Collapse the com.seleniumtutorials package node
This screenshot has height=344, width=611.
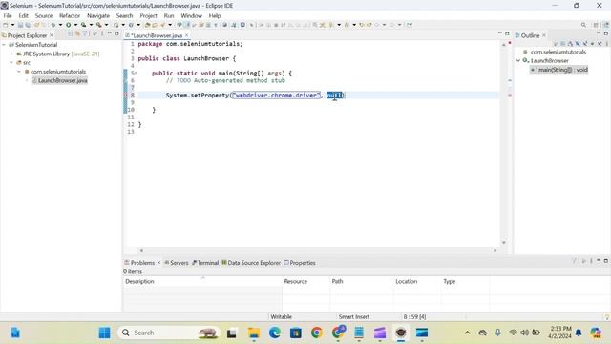(19, 72)
